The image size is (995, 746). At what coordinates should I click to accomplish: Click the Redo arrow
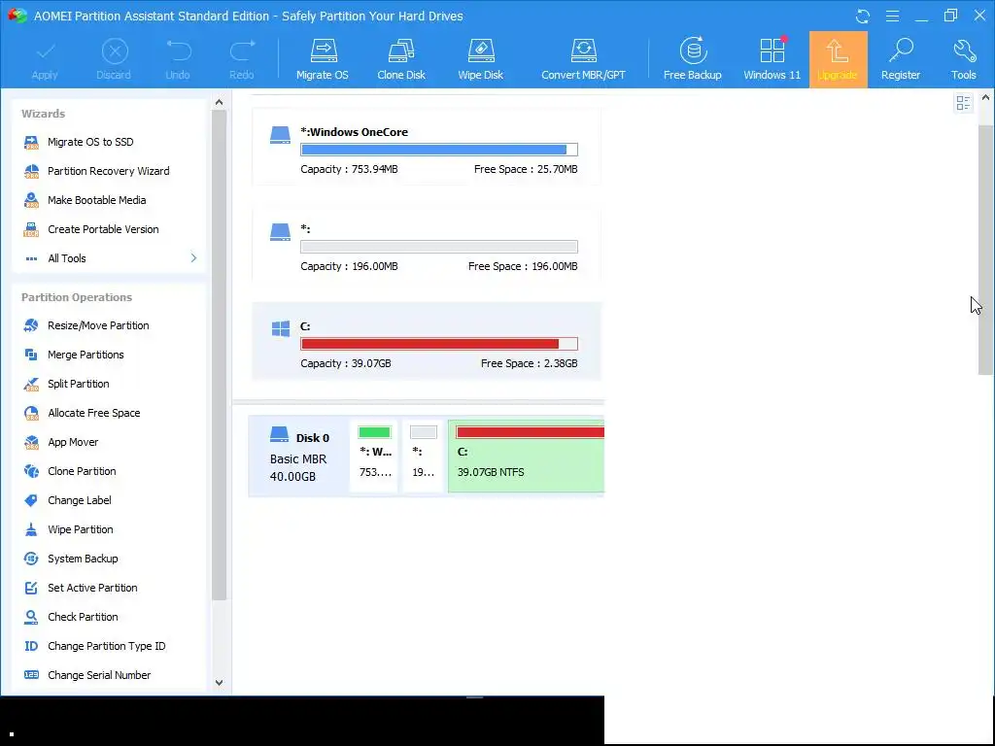241,59
